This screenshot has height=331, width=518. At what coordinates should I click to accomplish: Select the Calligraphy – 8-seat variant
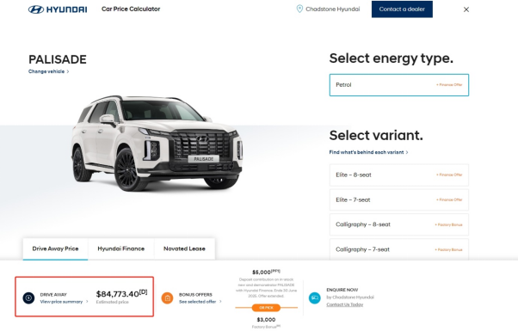point(399,224)
